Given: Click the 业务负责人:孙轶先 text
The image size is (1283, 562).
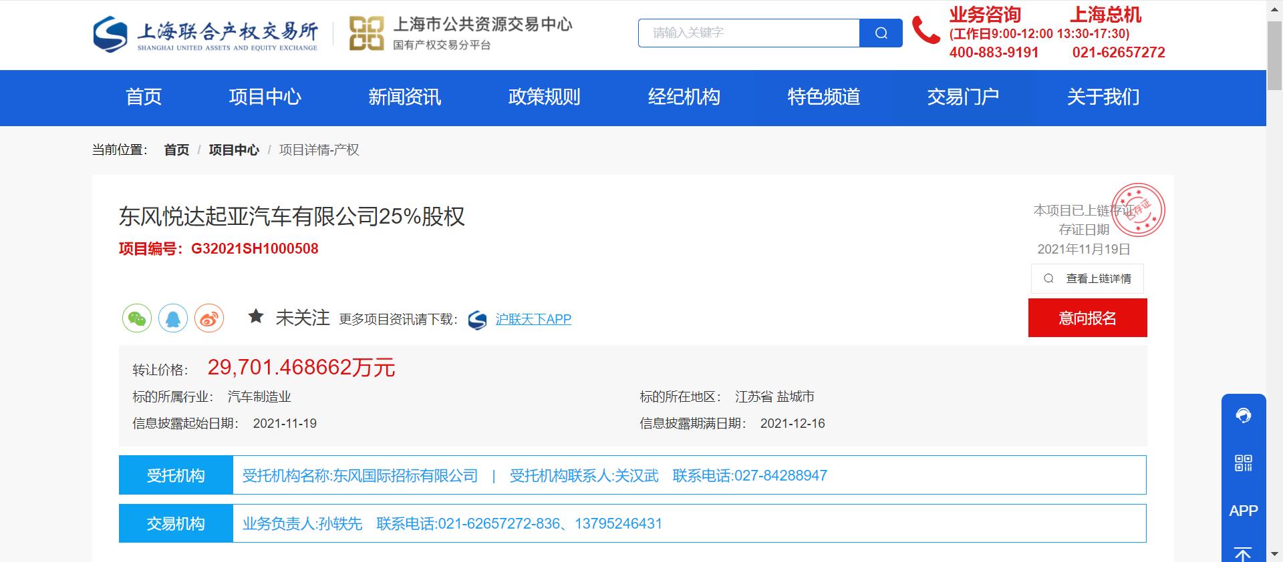Looking at the screenshot, I should click(x=302, y=524).
